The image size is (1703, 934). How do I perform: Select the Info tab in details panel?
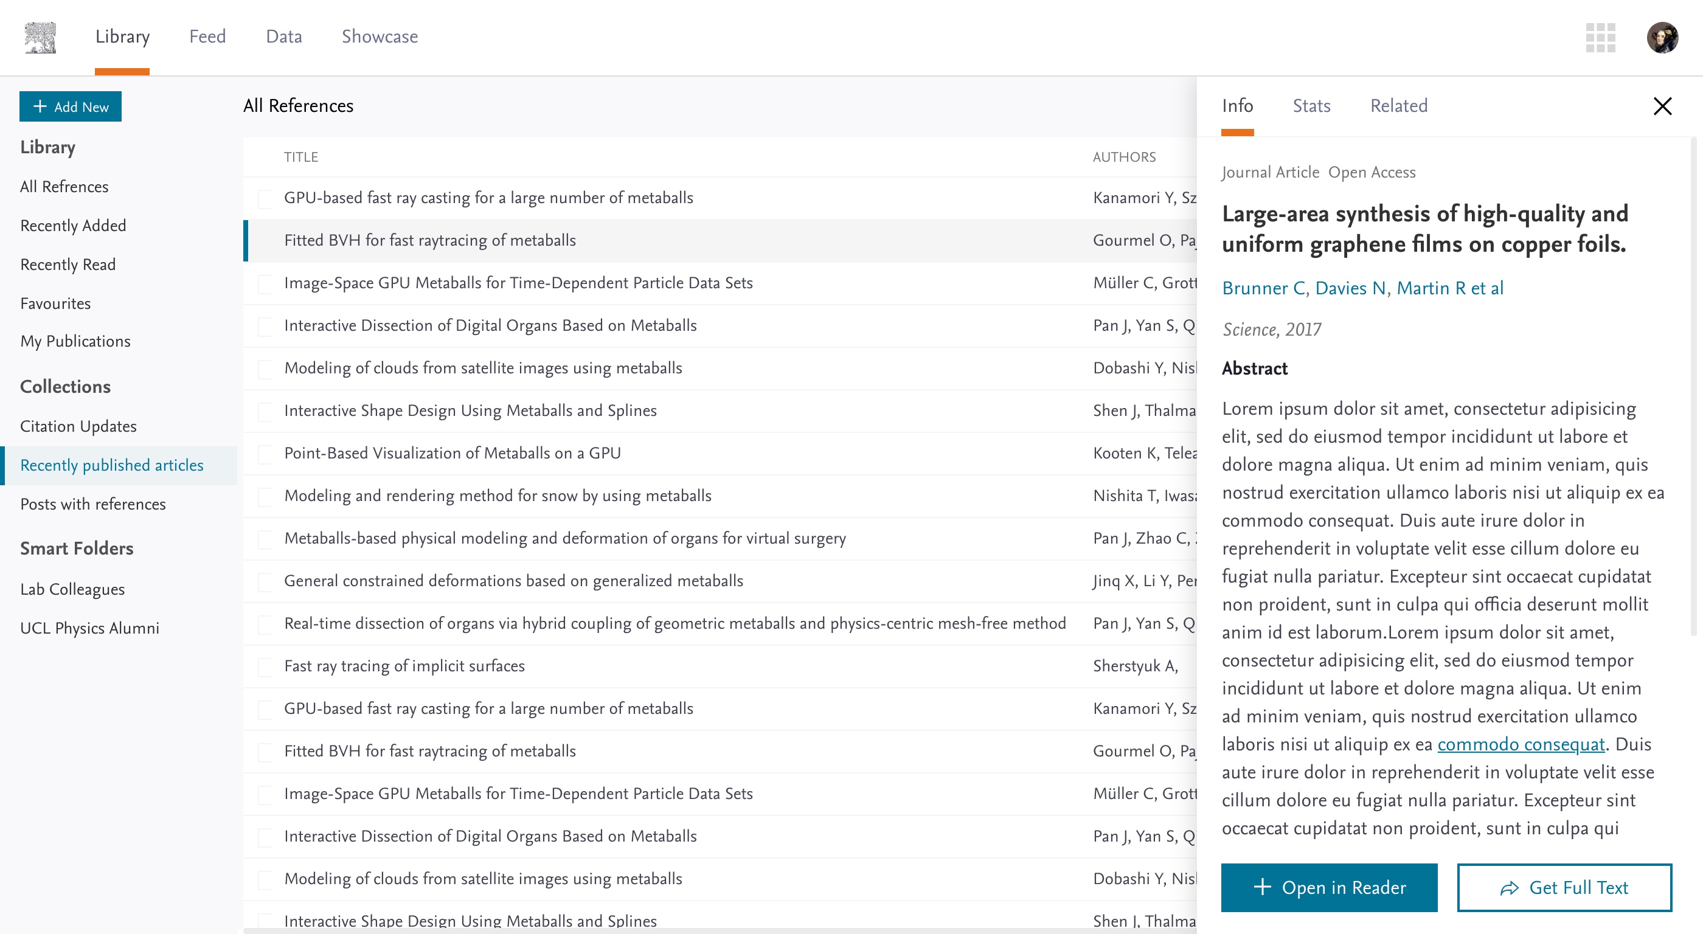click(1237, 106)
